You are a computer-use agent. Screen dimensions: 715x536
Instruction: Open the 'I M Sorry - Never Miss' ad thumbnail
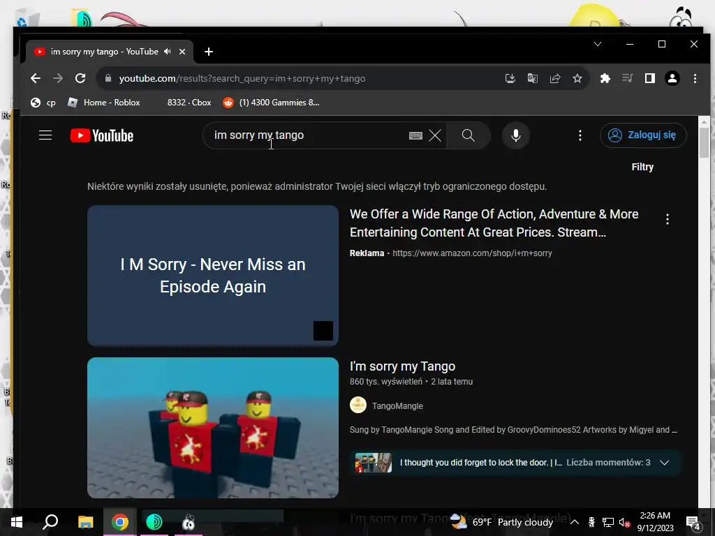(x=213, y=276)
